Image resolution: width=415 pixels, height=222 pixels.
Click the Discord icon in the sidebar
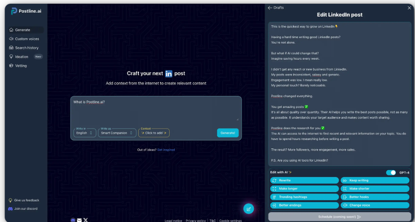tap(10, 209)
